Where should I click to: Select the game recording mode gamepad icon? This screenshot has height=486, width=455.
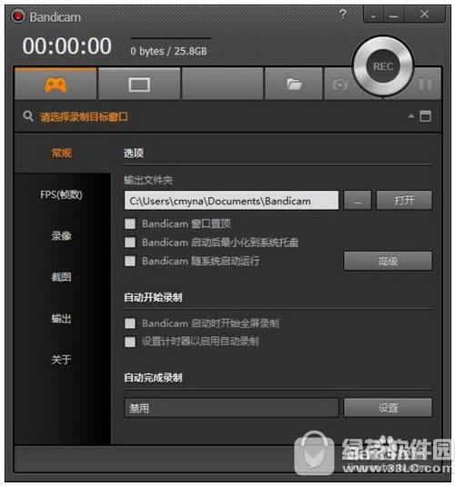(x=56, y=84)
